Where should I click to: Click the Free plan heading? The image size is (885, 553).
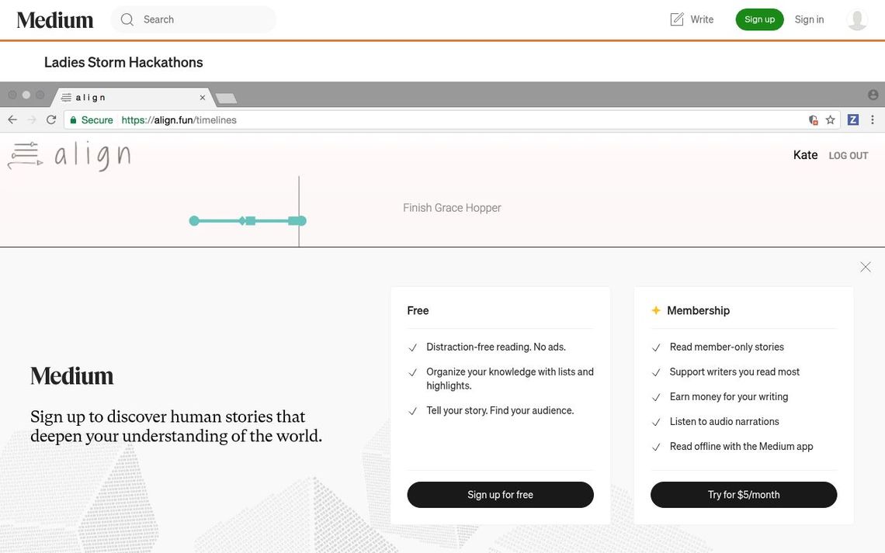(x=418, y=310)
